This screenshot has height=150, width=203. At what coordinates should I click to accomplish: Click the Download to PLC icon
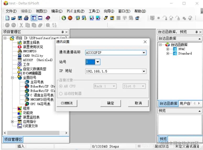click(x=78, y=18)
